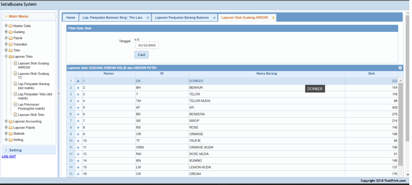Expand the Gudang tree node
The height and width of the screenshot is (185, 412).
pos(6,32)
